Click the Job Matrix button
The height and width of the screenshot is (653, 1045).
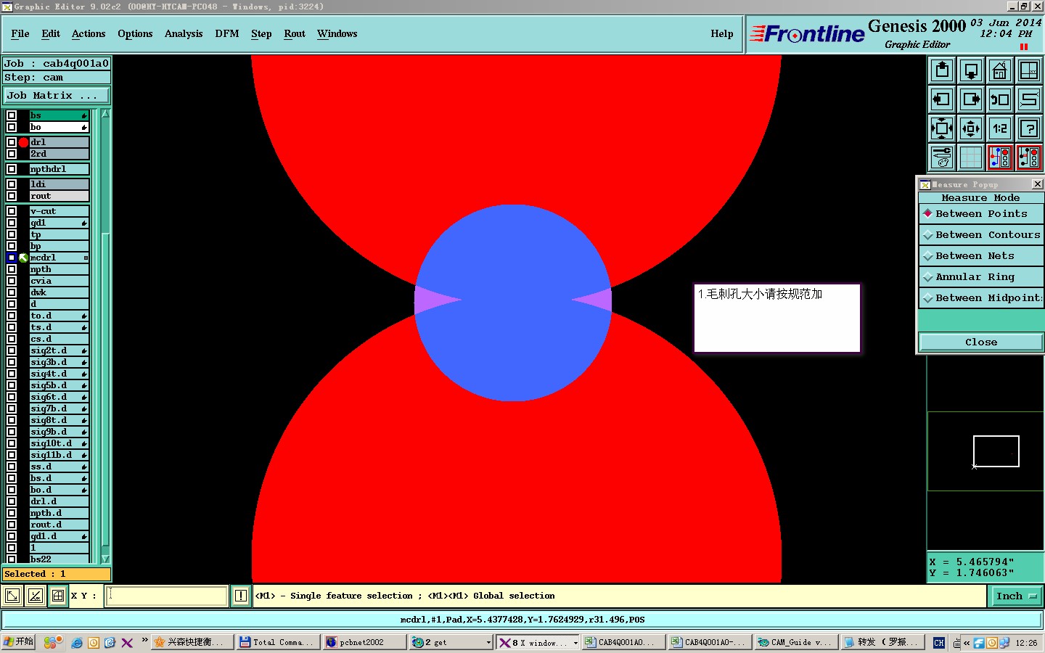coord(57,96)
